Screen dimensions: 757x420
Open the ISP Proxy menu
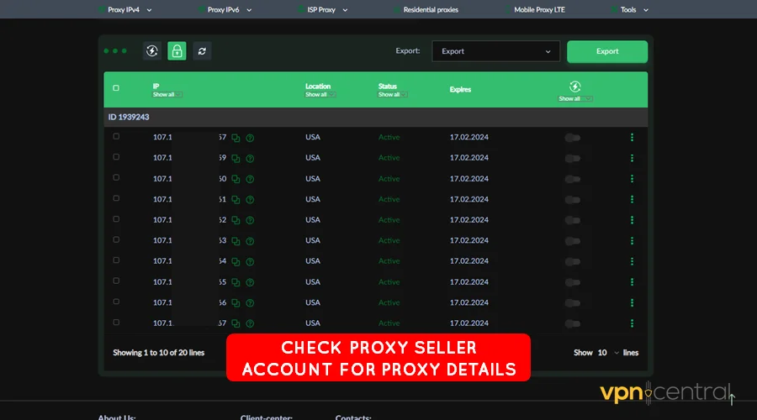coord(327,9)
